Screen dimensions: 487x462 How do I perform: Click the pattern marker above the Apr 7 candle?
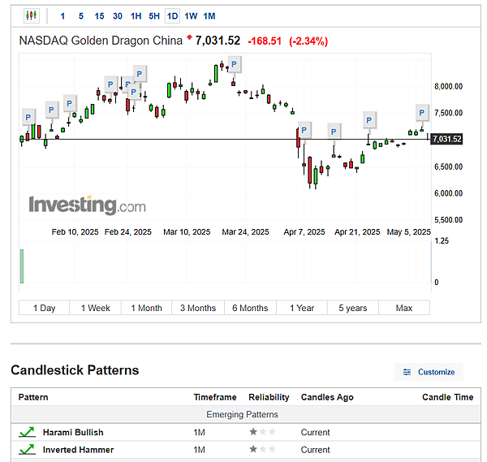[x=304, y=130]
